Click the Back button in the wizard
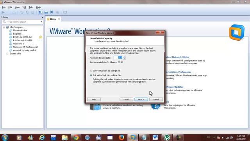This screenshot has height=141, width=250. [x=127, y=99]
